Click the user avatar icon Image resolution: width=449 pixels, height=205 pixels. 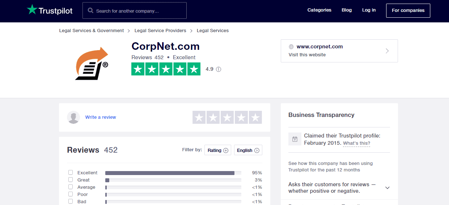point(73,117)
